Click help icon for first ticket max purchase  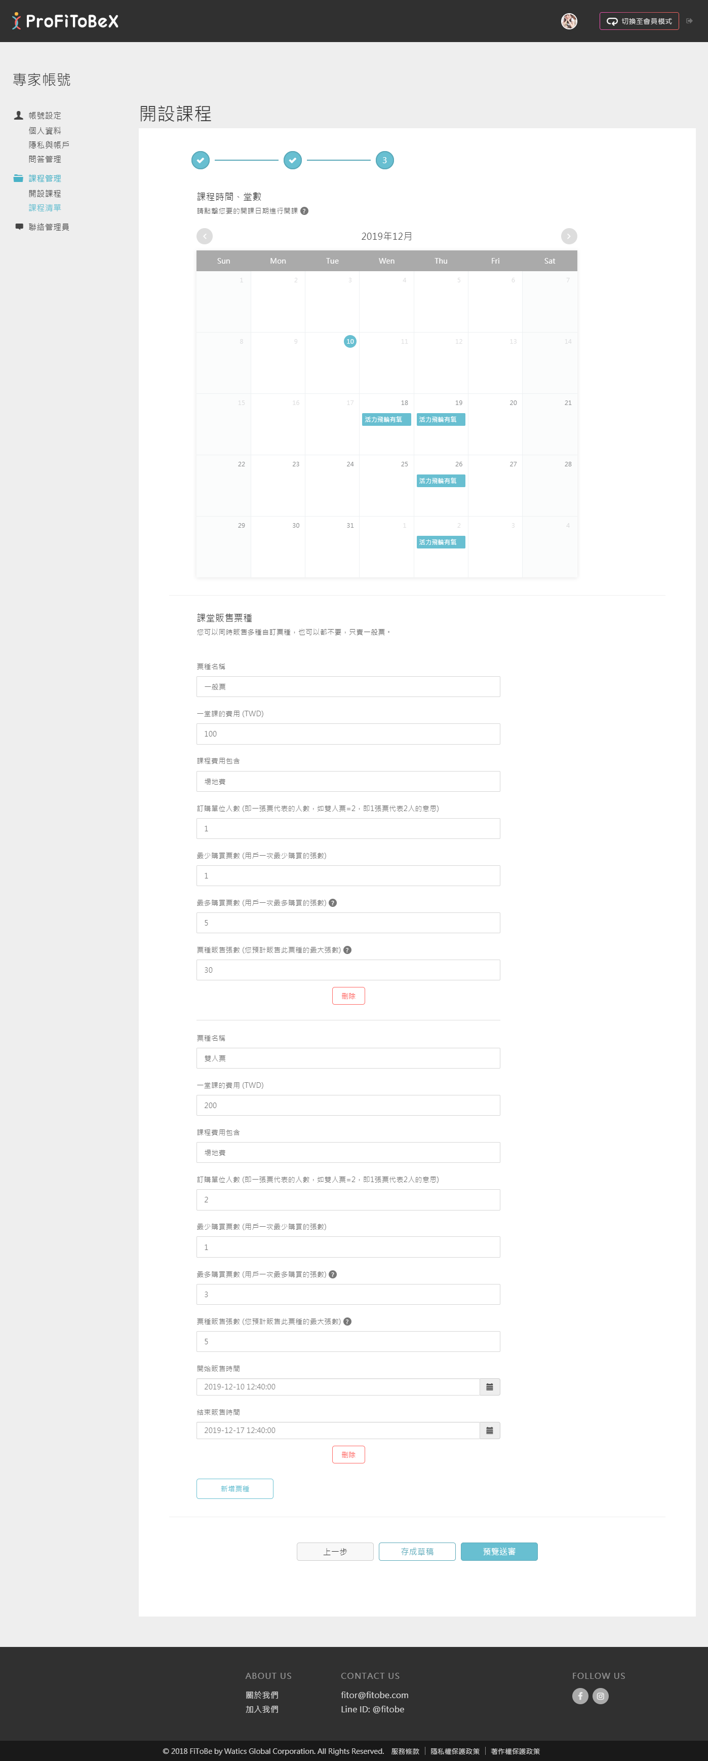point(333,902)
